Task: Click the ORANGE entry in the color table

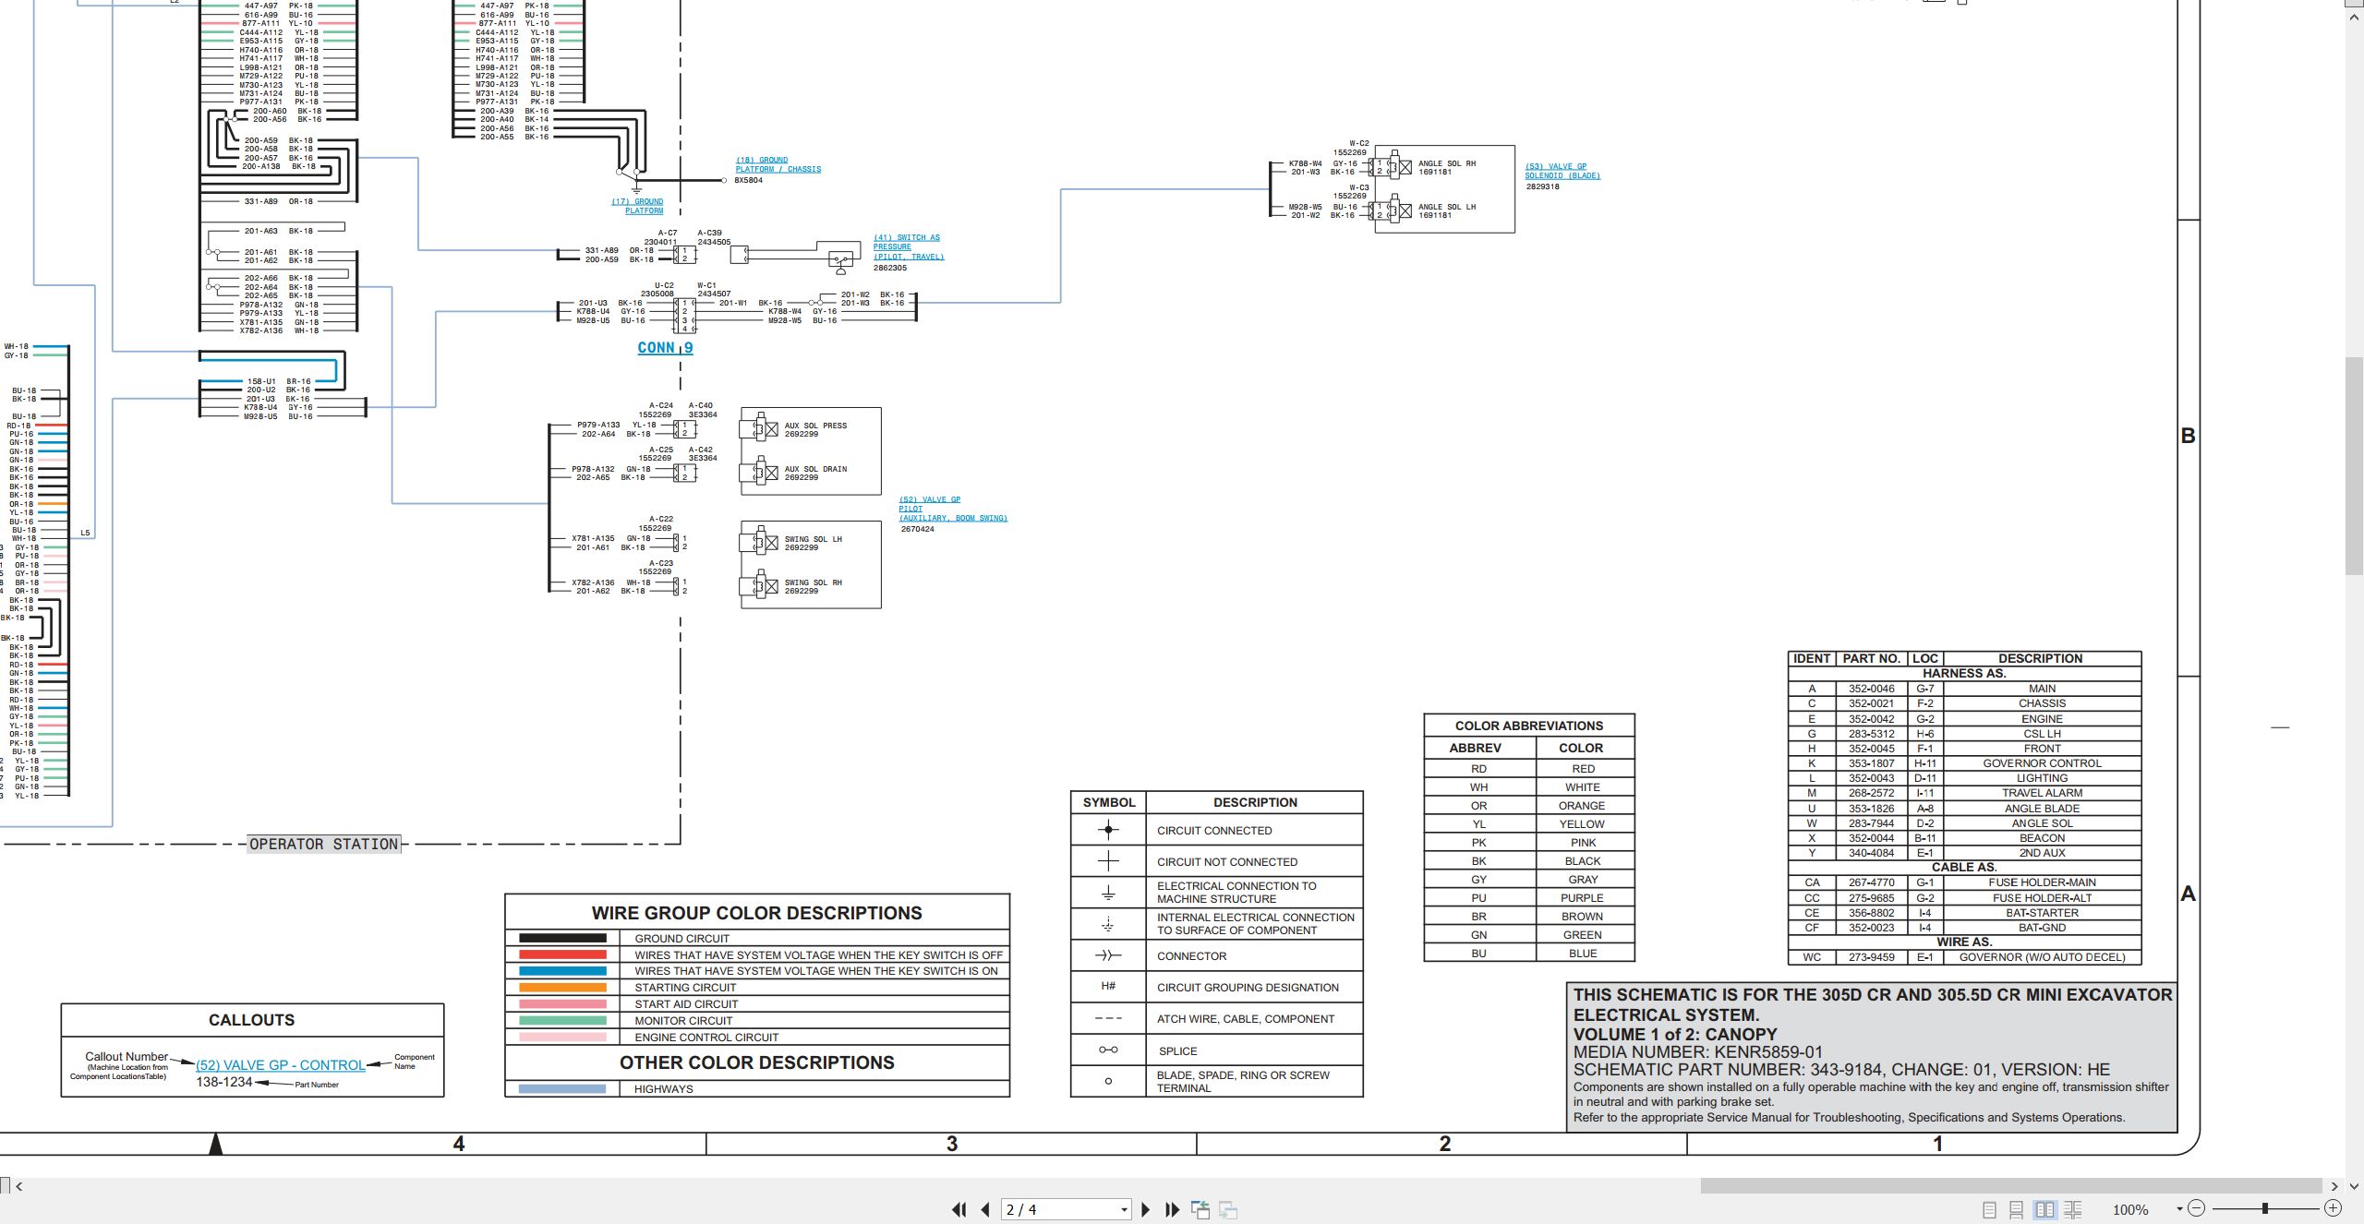Action: pyautogui.click(x=1582, y=806)
